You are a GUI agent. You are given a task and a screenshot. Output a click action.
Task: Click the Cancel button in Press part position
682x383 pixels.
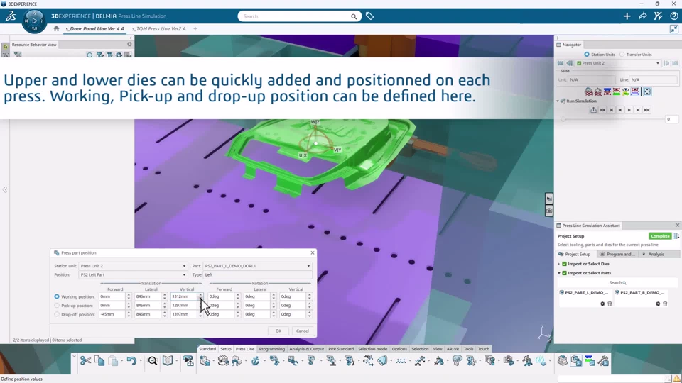point(303,331)
